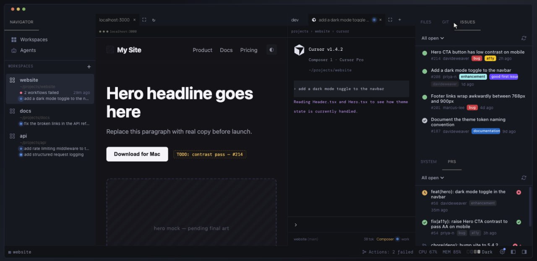
Task: Click the My Site logo icon
Action: point(110,50)
